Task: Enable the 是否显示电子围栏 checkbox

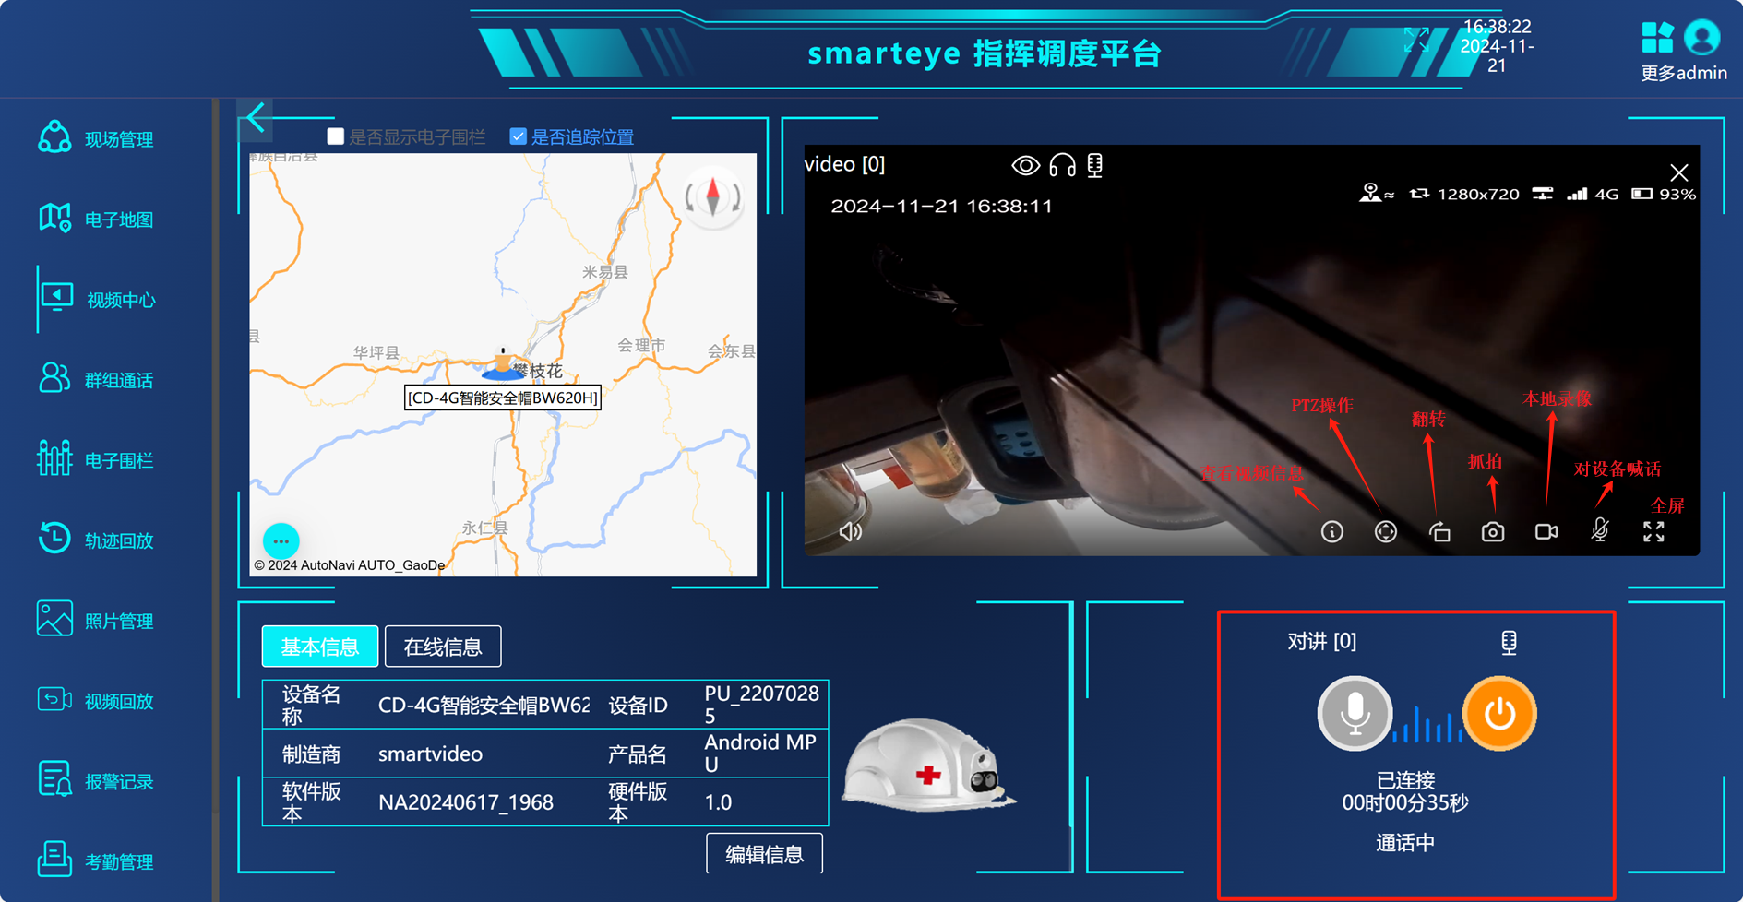Action: (x=336, y=136)
